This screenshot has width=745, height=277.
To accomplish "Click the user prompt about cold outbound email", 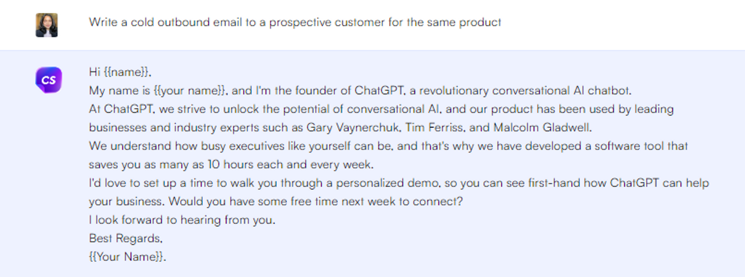I will coord(295,22).
